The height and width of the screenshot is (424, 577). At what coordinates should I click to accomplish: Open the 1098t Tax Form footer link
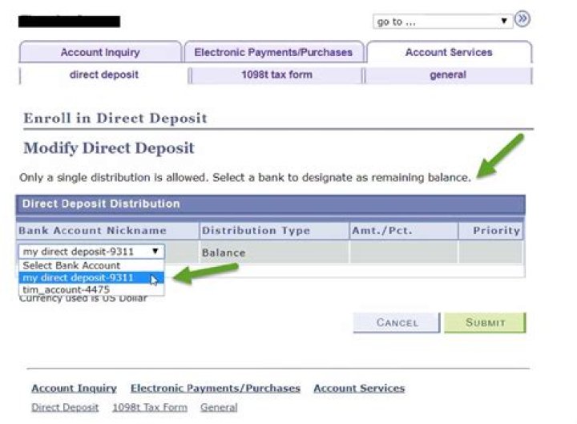point(149,407)
